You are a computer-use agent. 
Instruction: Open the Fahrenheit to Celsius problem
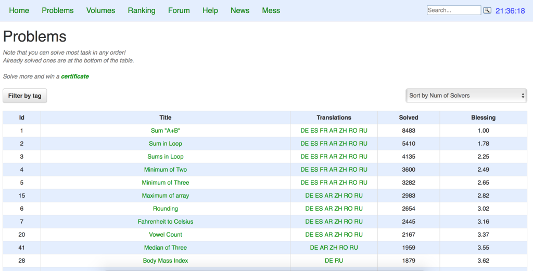click(x=166, y=222)
